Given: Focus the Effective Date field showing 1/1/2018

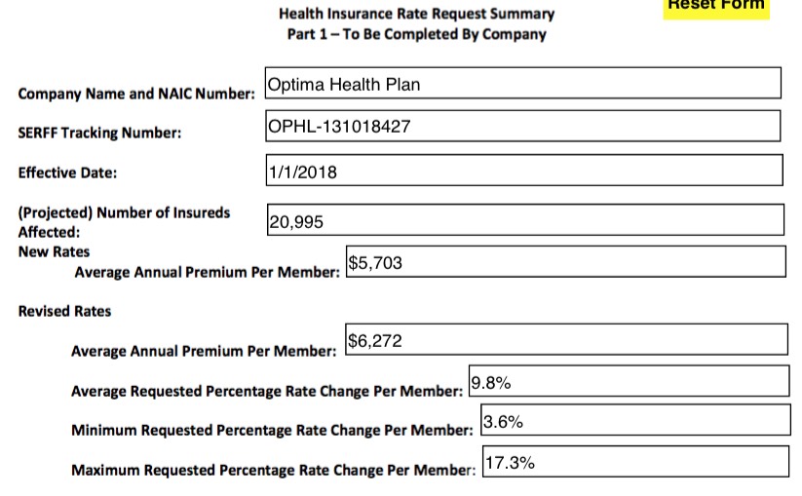Looking at the screenshot, I should pos(523,171).
